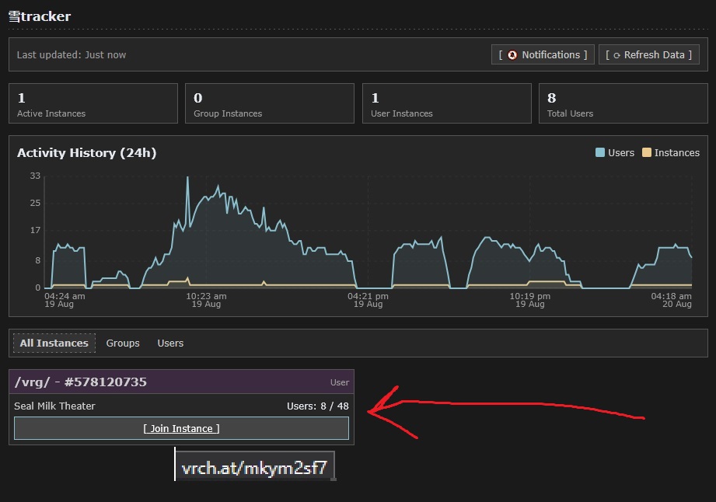Image resolution: width=716 pixels, height=502 pixels.
Task: Click the refresh arrow icon
Action: [616, 55]
